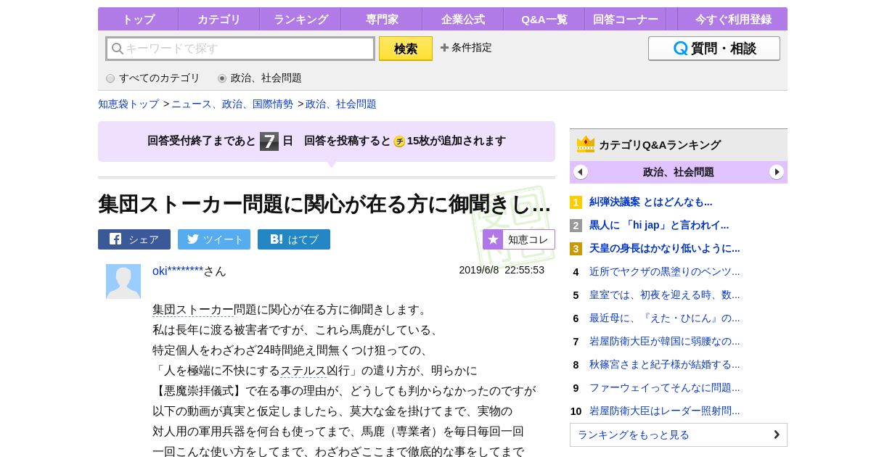The width and height of the screenshot is (871, 457).
Task: Focus the keyword search field
Action: tap(240, 49)
